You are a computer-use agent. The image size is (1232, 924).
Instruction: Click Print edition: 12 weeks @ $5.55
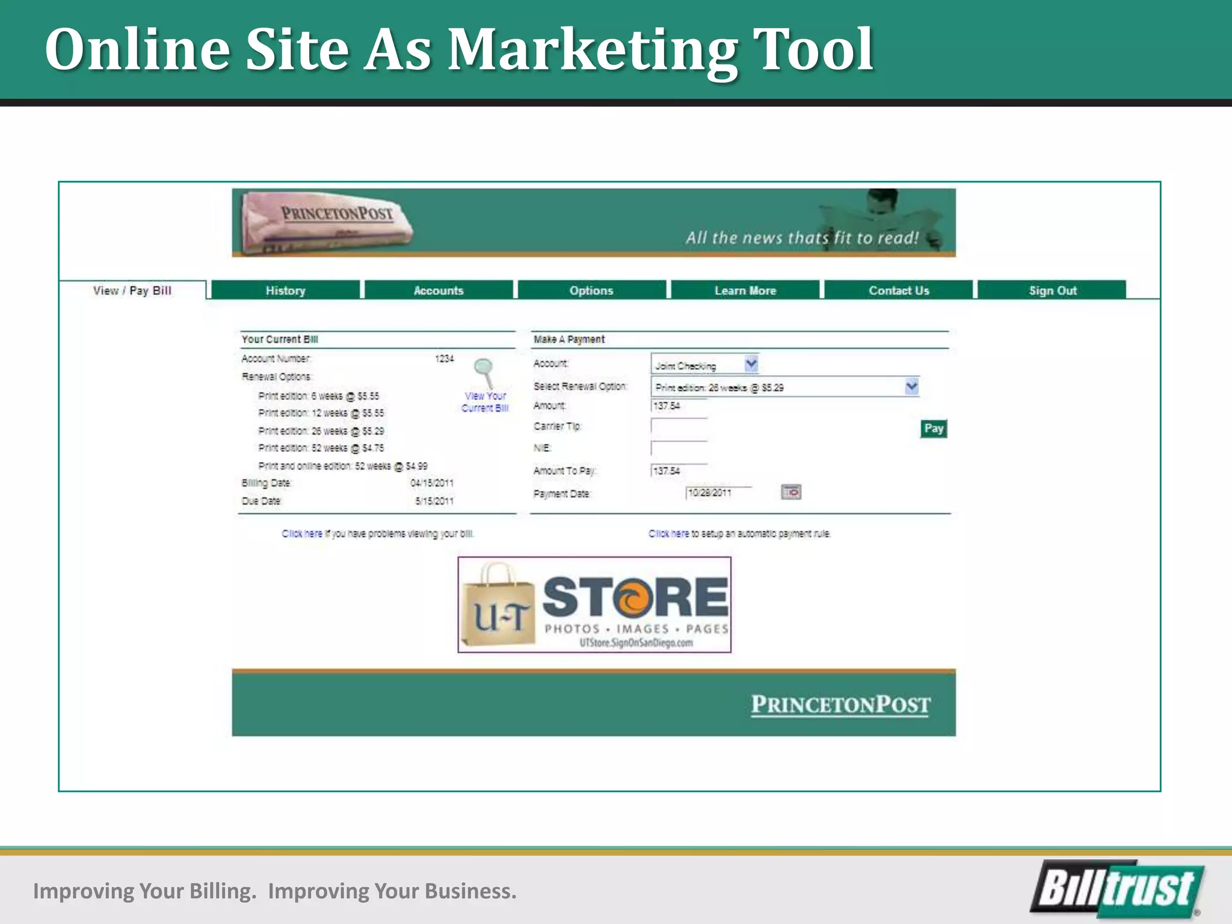click(x=321, y=413)
